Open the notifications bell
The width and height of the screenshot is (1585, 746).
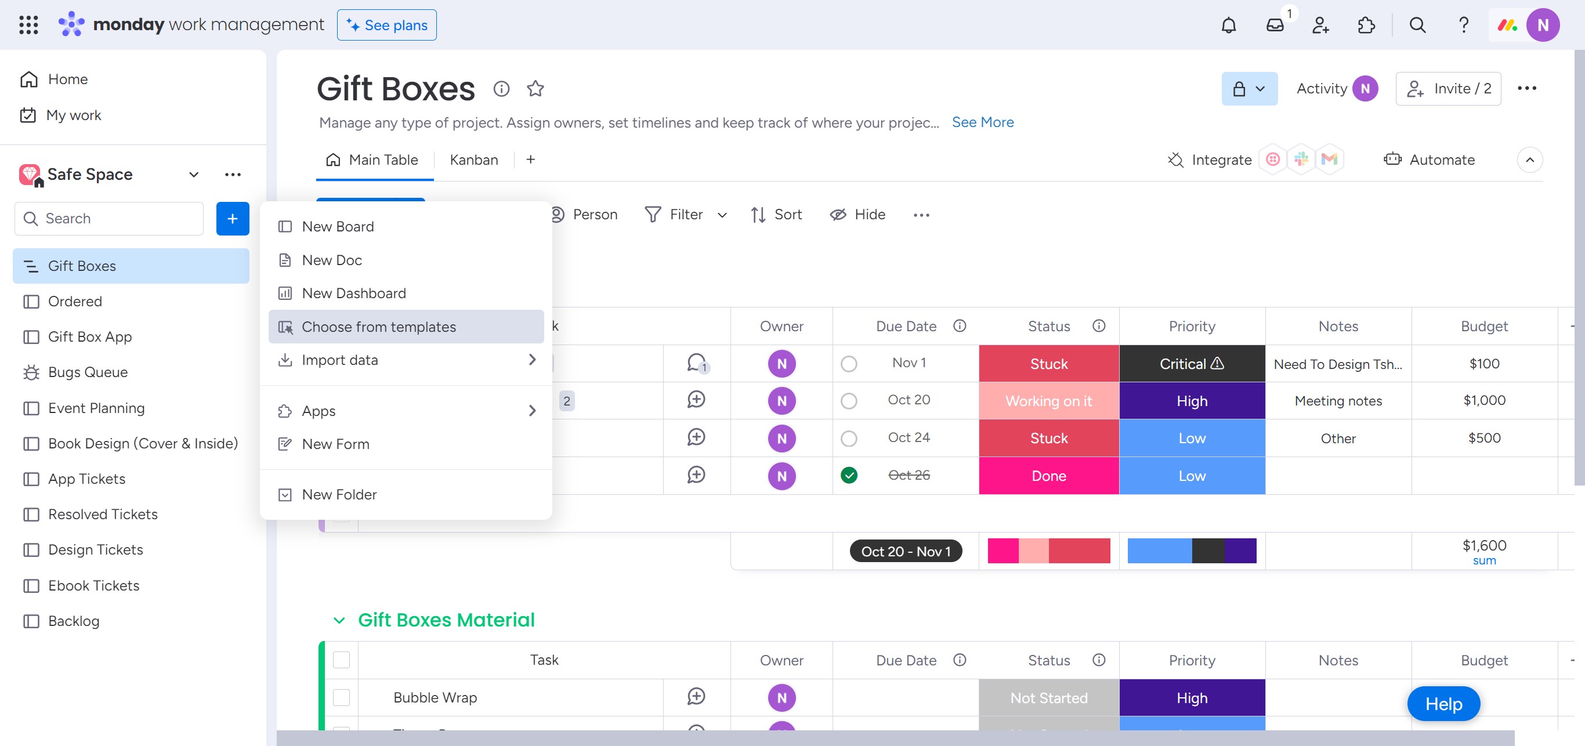[x=1228, y=25]
